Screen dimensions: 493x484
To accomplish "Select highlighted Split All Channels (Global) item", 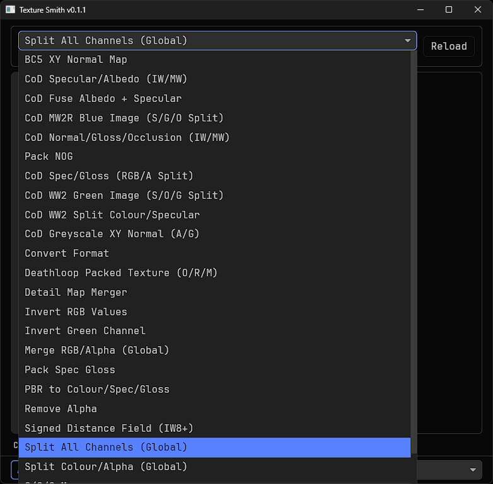I will click(215, 447).
